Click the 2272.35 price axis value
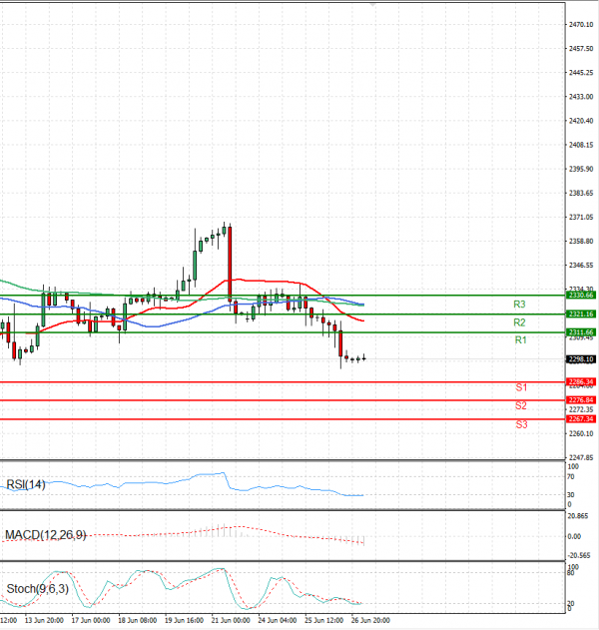 click(581, 409)
